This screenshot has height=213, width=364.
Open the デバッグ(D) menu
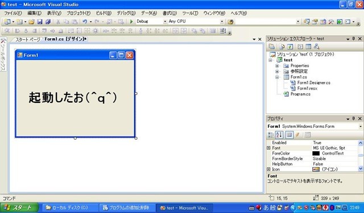(x=126, y=13)
